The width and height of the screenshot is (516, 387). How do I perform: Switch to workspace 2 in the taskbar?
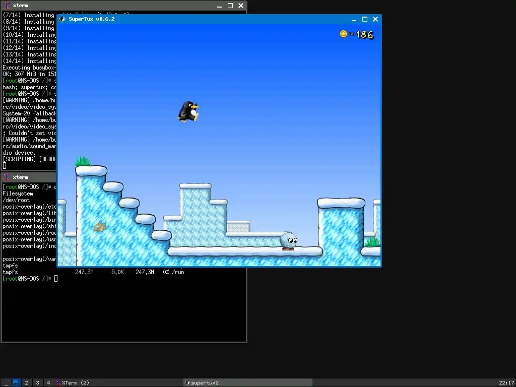tap(26, 383)
